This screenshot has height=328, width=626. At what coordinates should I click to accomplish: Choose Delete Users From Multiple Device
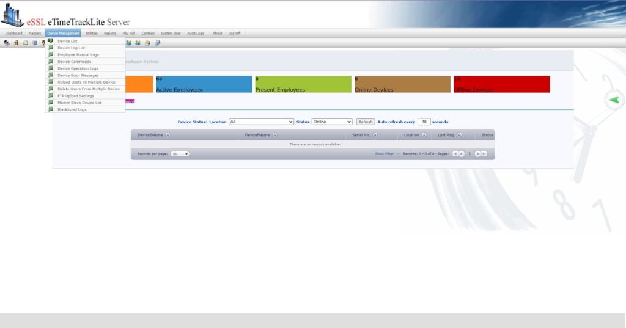86,89
